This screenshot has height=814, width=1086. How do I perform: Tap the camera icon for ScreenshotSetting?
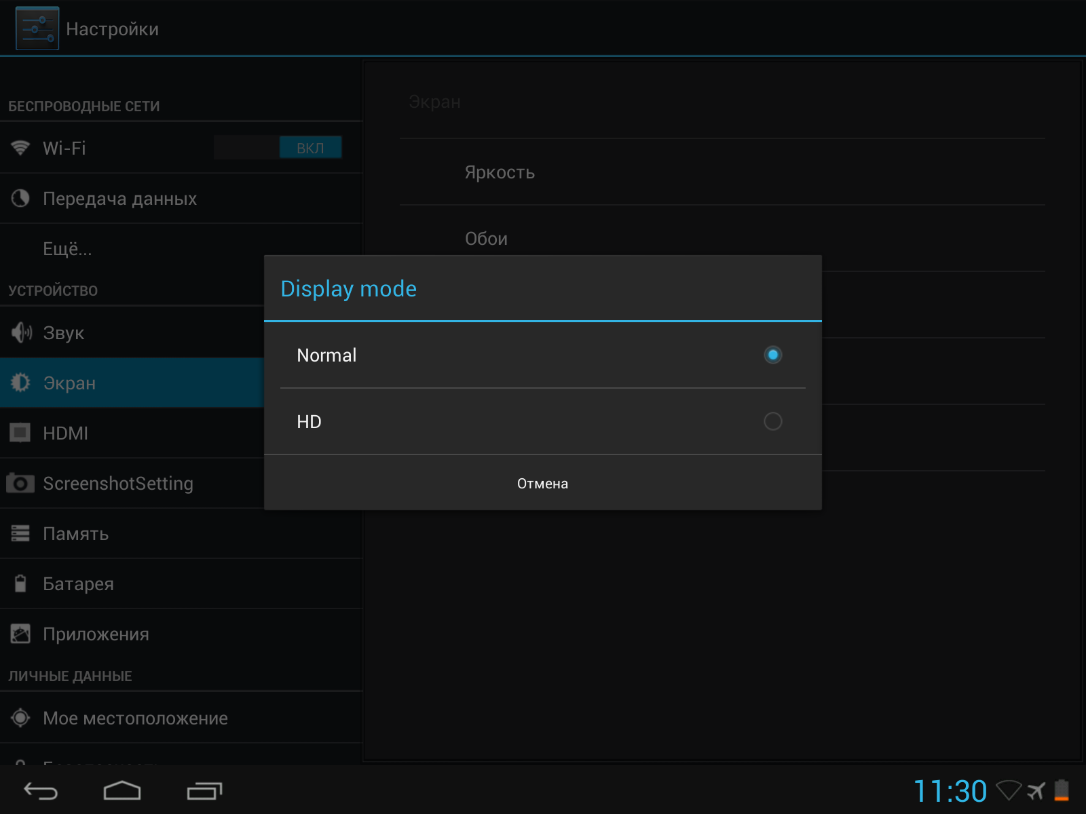tap(20, 484)
